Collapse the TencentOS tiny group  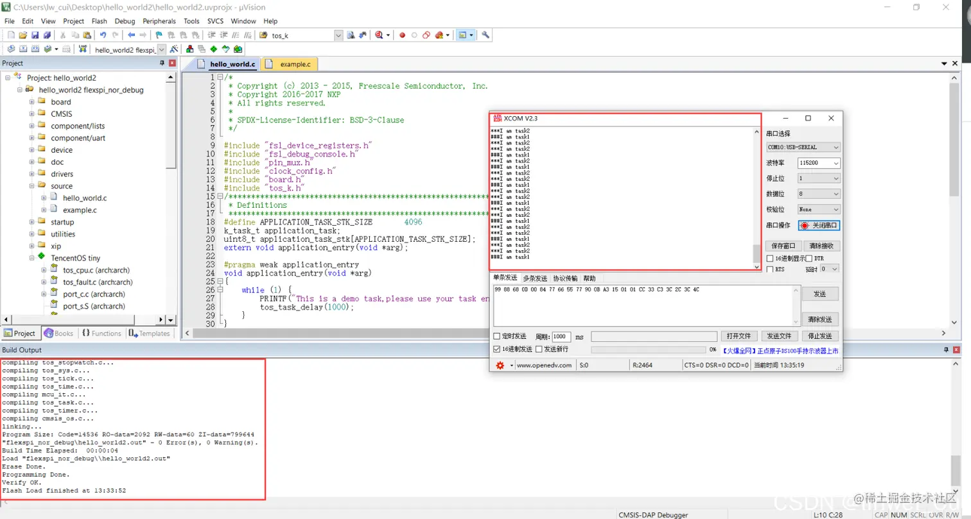click(31, 258)
